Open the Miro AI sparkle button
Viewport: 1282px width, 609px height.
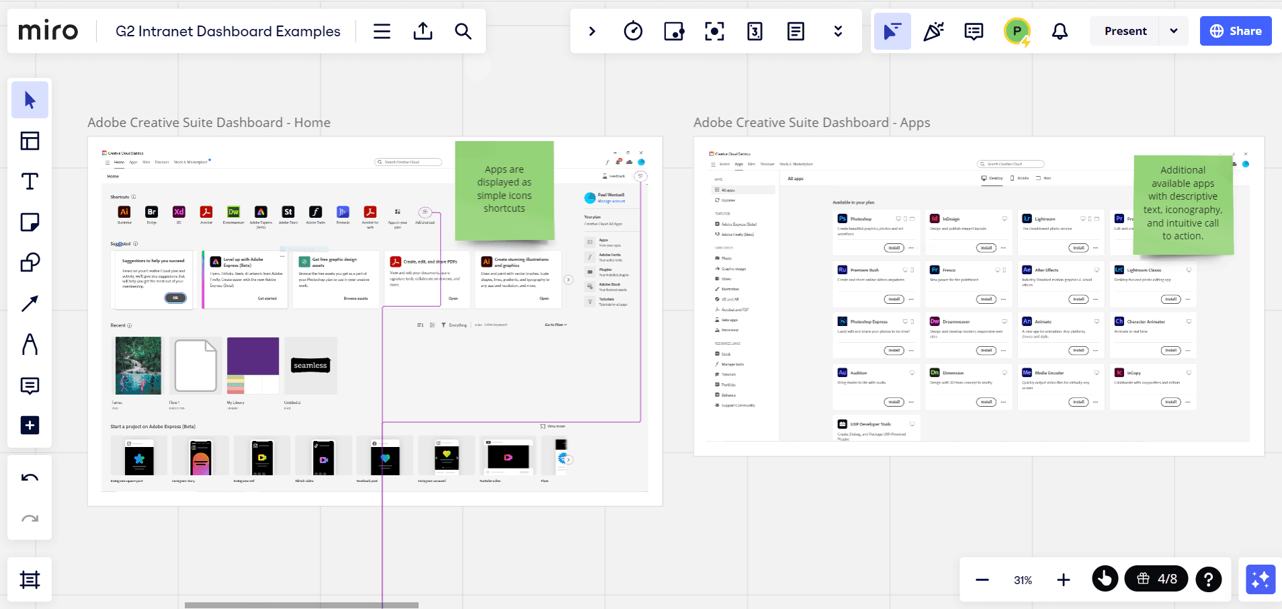(x=1260, y=579)
